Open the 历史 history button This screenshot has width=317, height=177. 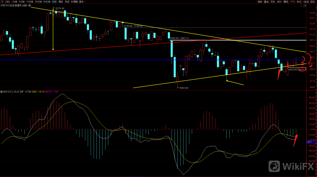coord(273,2)
